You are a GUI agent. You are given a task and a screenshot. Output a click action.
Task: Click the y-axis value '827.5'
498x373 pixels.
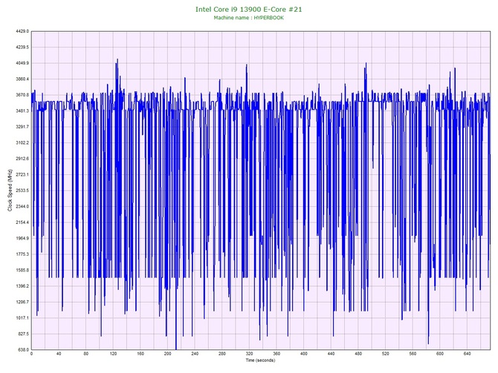tap(23, 334)
